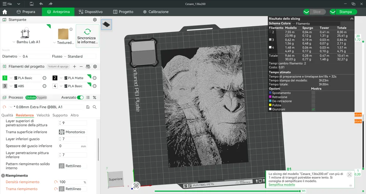Switch Processo scope to Oggetti
The image size is (366, 194).
tap(42, 98)
